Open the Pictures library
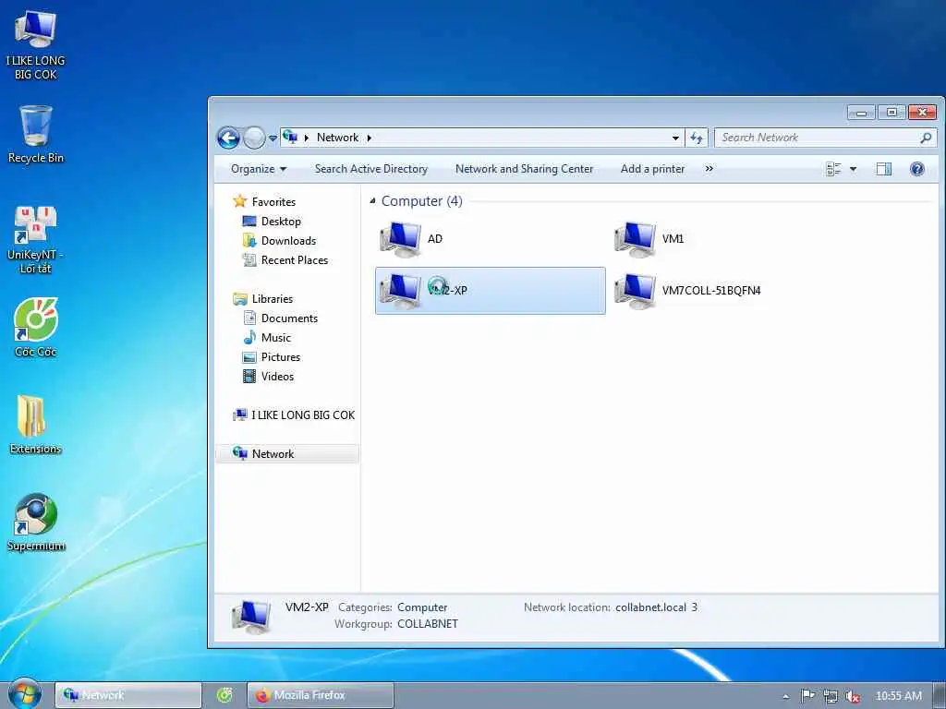The image size is (946, 709). tap(281, 357)
